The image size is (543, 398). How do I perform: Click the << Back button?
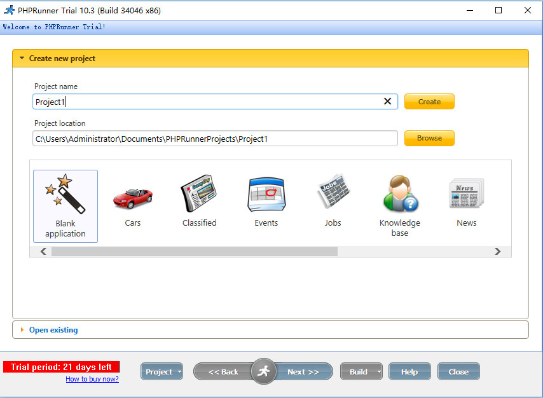[x=223, y=372]
